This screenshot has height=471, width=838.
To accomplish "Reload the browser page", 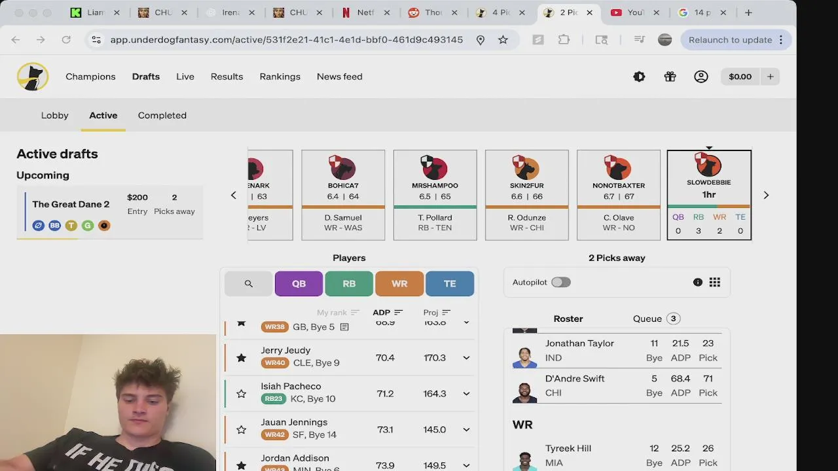I will (x=66, y=40).
